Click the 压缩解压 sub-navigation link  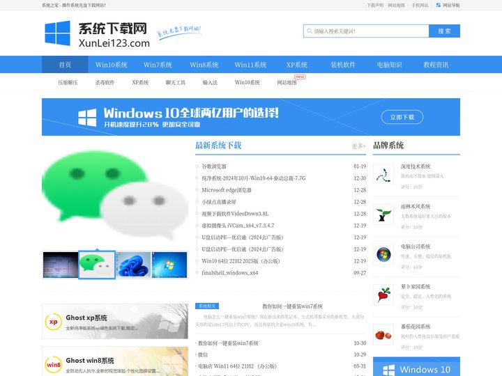point(68,82)
